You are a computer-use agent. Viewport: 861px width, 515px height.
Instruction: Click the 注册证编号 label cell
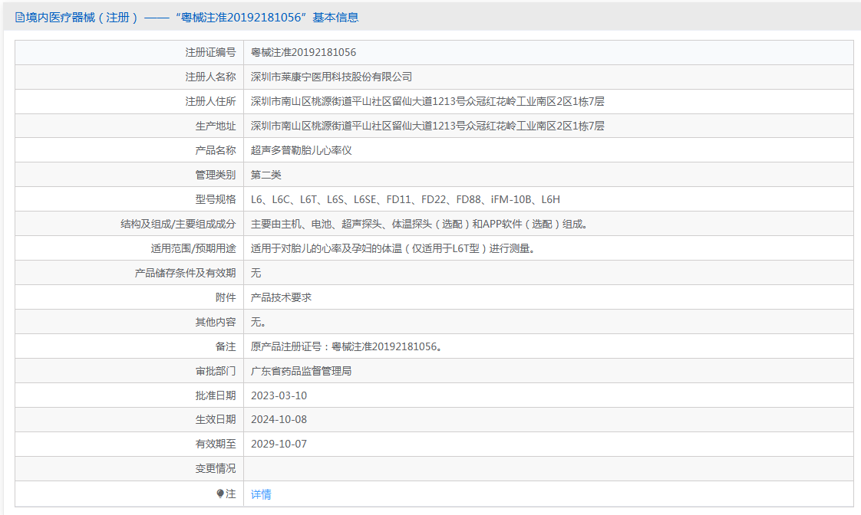pos(129,53)
